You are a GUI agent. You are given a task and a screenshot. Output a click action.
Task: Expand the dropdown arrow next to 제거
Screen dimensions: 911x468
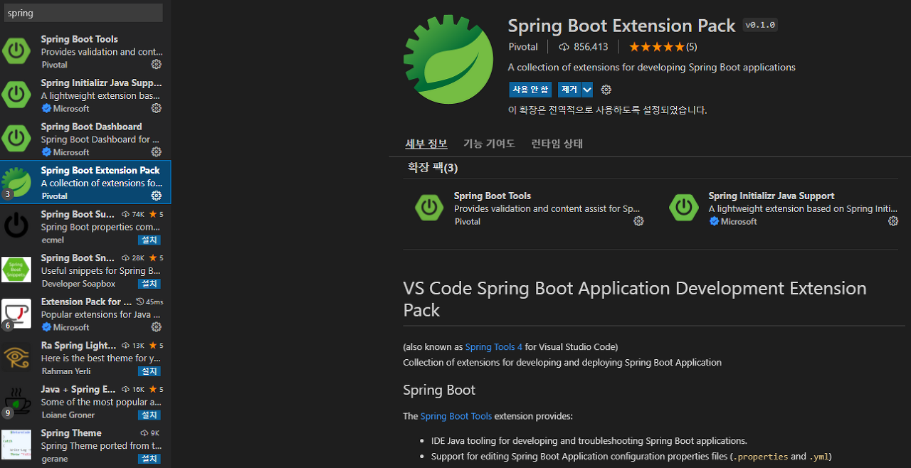(587, 90)
